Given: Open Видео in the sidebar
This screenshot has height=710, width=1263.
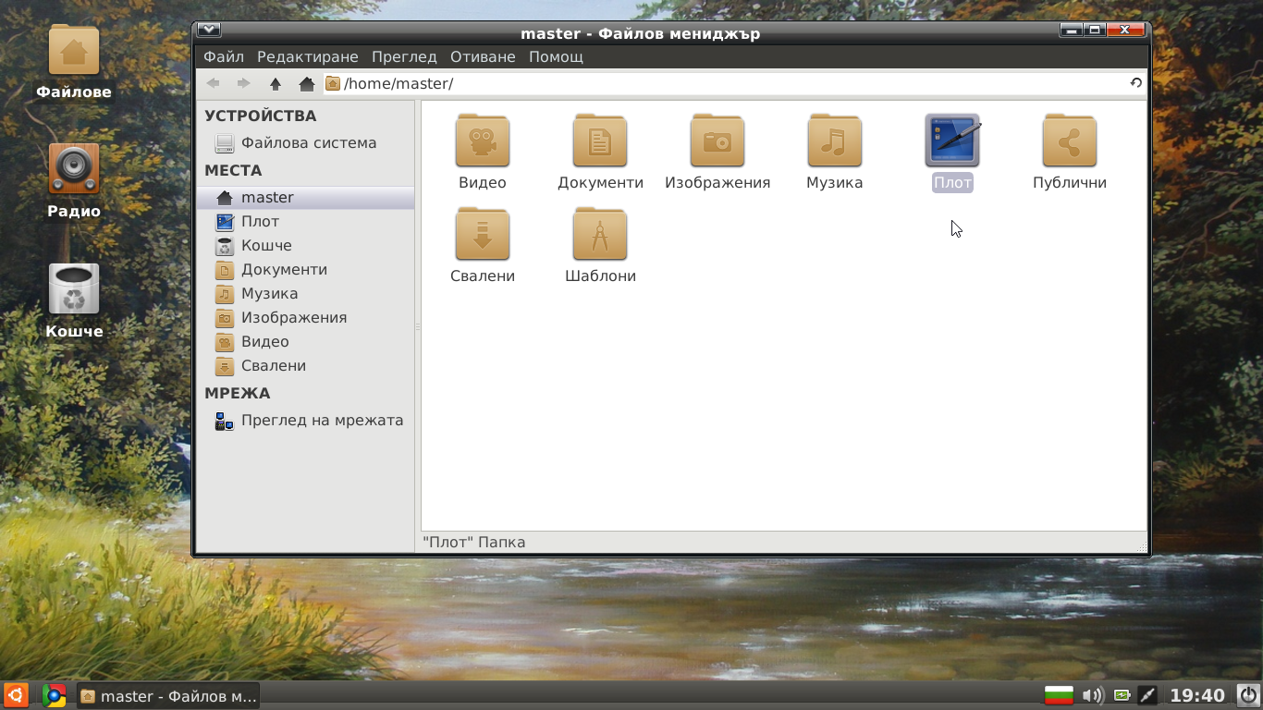Looking at the screenshot, I should [x=306, y=342].
